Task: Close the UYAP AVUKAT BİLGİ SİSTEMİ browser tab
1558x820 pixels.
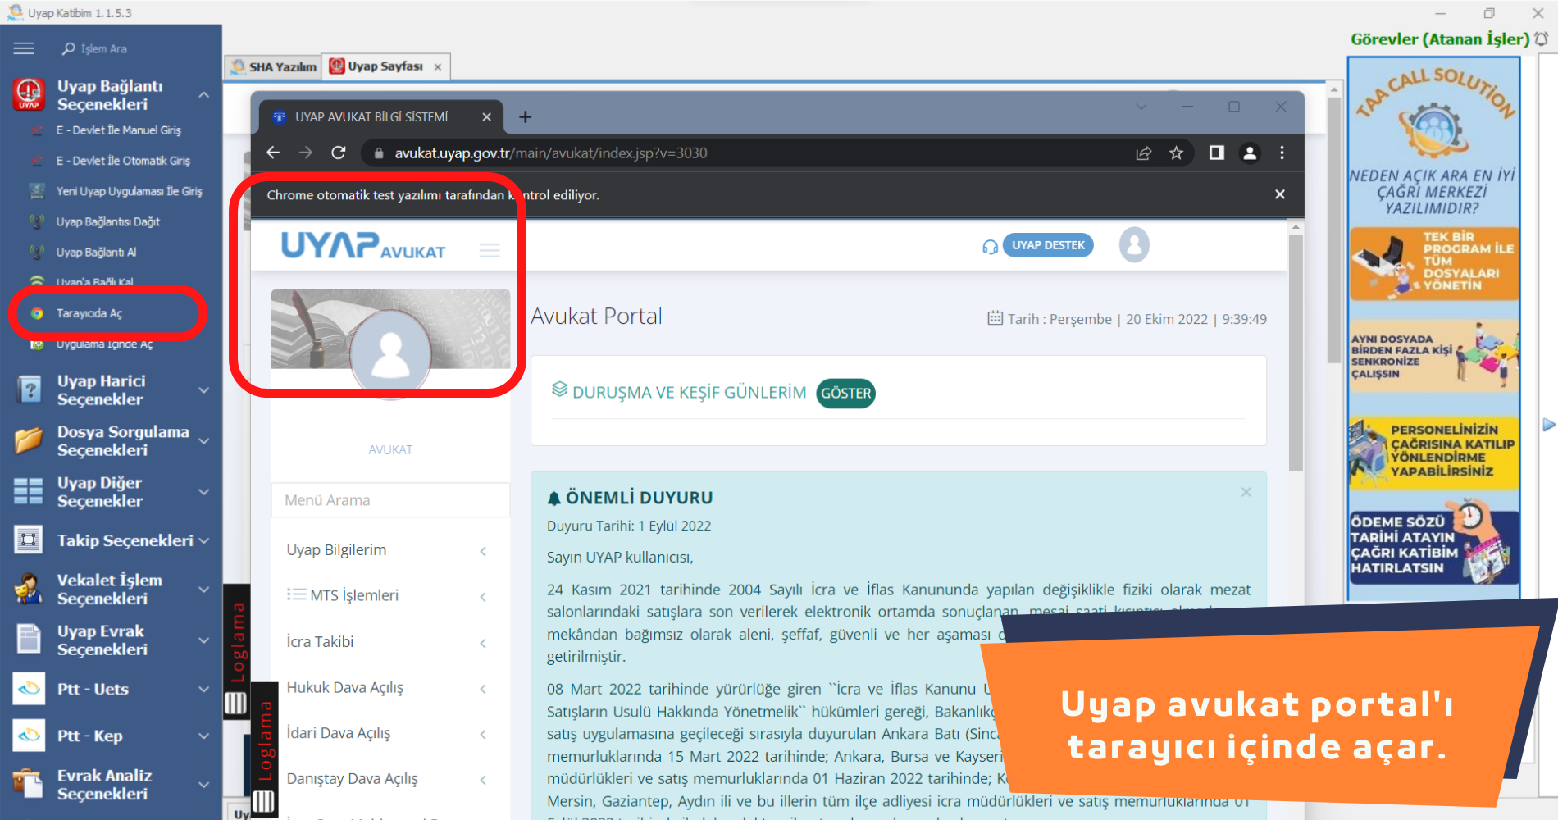Action: coord(486,117)
